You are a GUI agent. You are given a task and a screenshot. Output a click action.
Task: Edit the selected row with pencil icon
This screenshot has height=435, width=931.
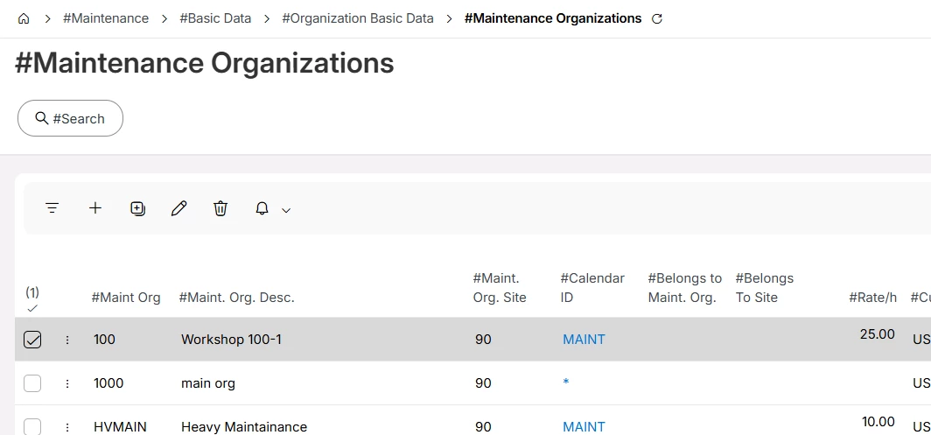179,208
